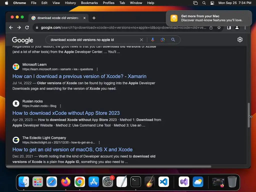Launch Firefox from the Dock
Screen dimensions: 256x192
tap(66, 182)
